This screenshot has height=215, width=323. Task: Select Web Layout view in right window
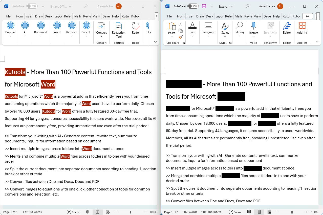point(269,212)
